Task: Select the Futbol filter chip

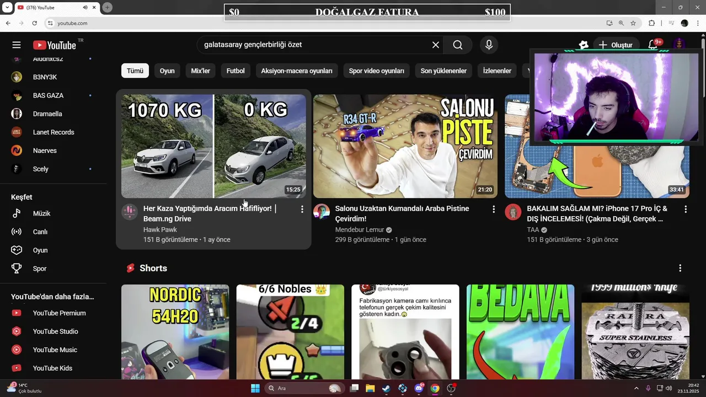Action: [x=236, y=71]
